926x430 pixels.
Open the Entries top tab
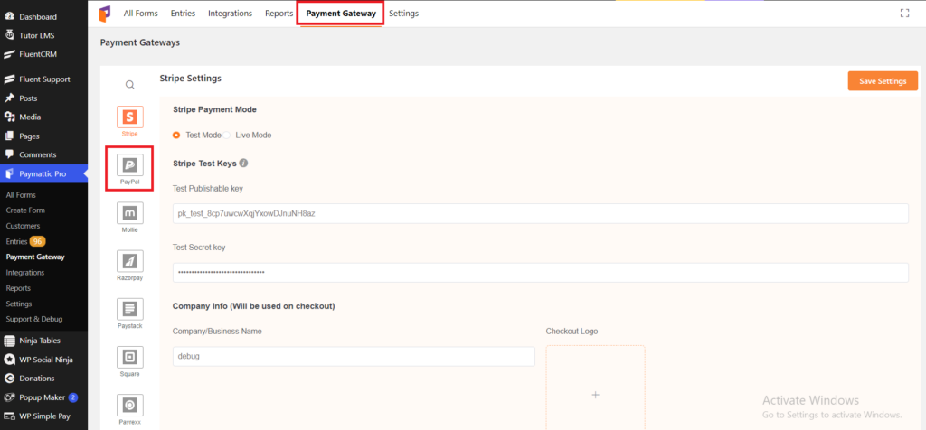(x=183, y=13)
